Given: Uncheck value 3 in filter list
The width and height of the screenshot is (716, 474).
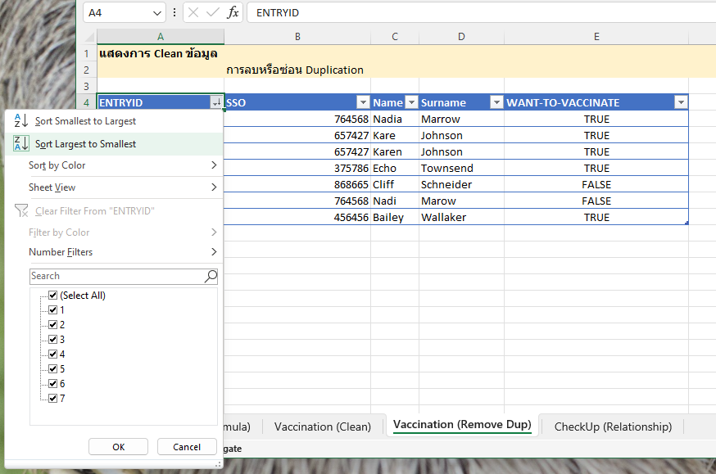Looking at the screenshot, I should [53, 340].
